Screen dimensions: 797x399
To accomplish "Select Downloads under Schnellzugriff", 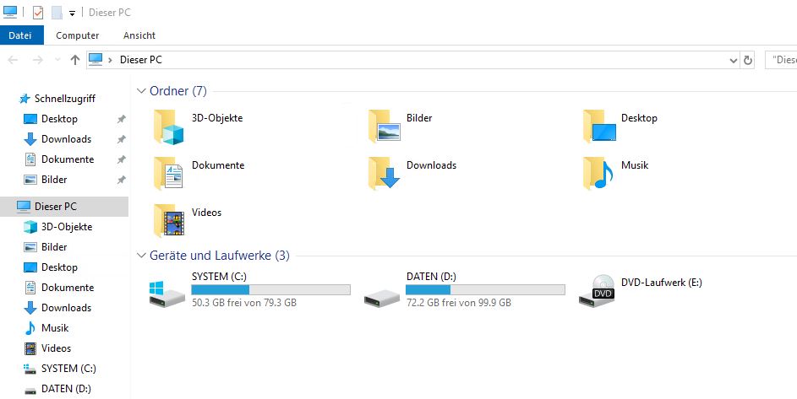I will click(66, 139).
